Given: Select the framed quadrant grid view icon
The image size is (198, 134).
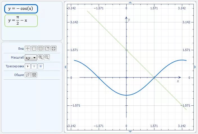Looking at the screenshot, I should (x=34, y=48).
